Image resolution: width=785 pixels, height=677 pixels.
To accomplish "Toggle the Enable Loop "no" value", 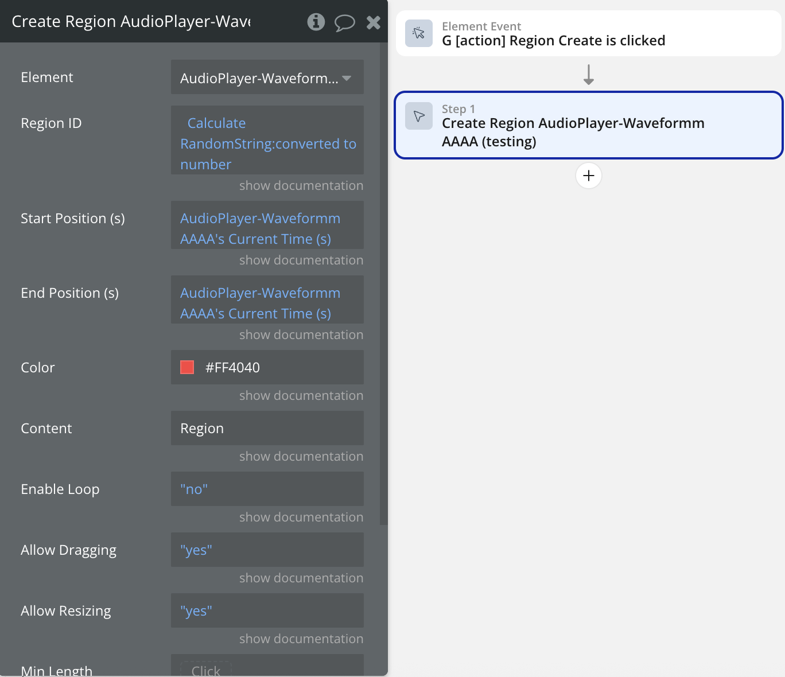I will [194, 489].
